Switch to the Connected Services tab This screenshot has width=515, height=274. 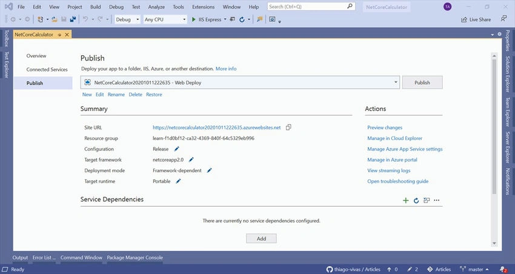point(47,69)
